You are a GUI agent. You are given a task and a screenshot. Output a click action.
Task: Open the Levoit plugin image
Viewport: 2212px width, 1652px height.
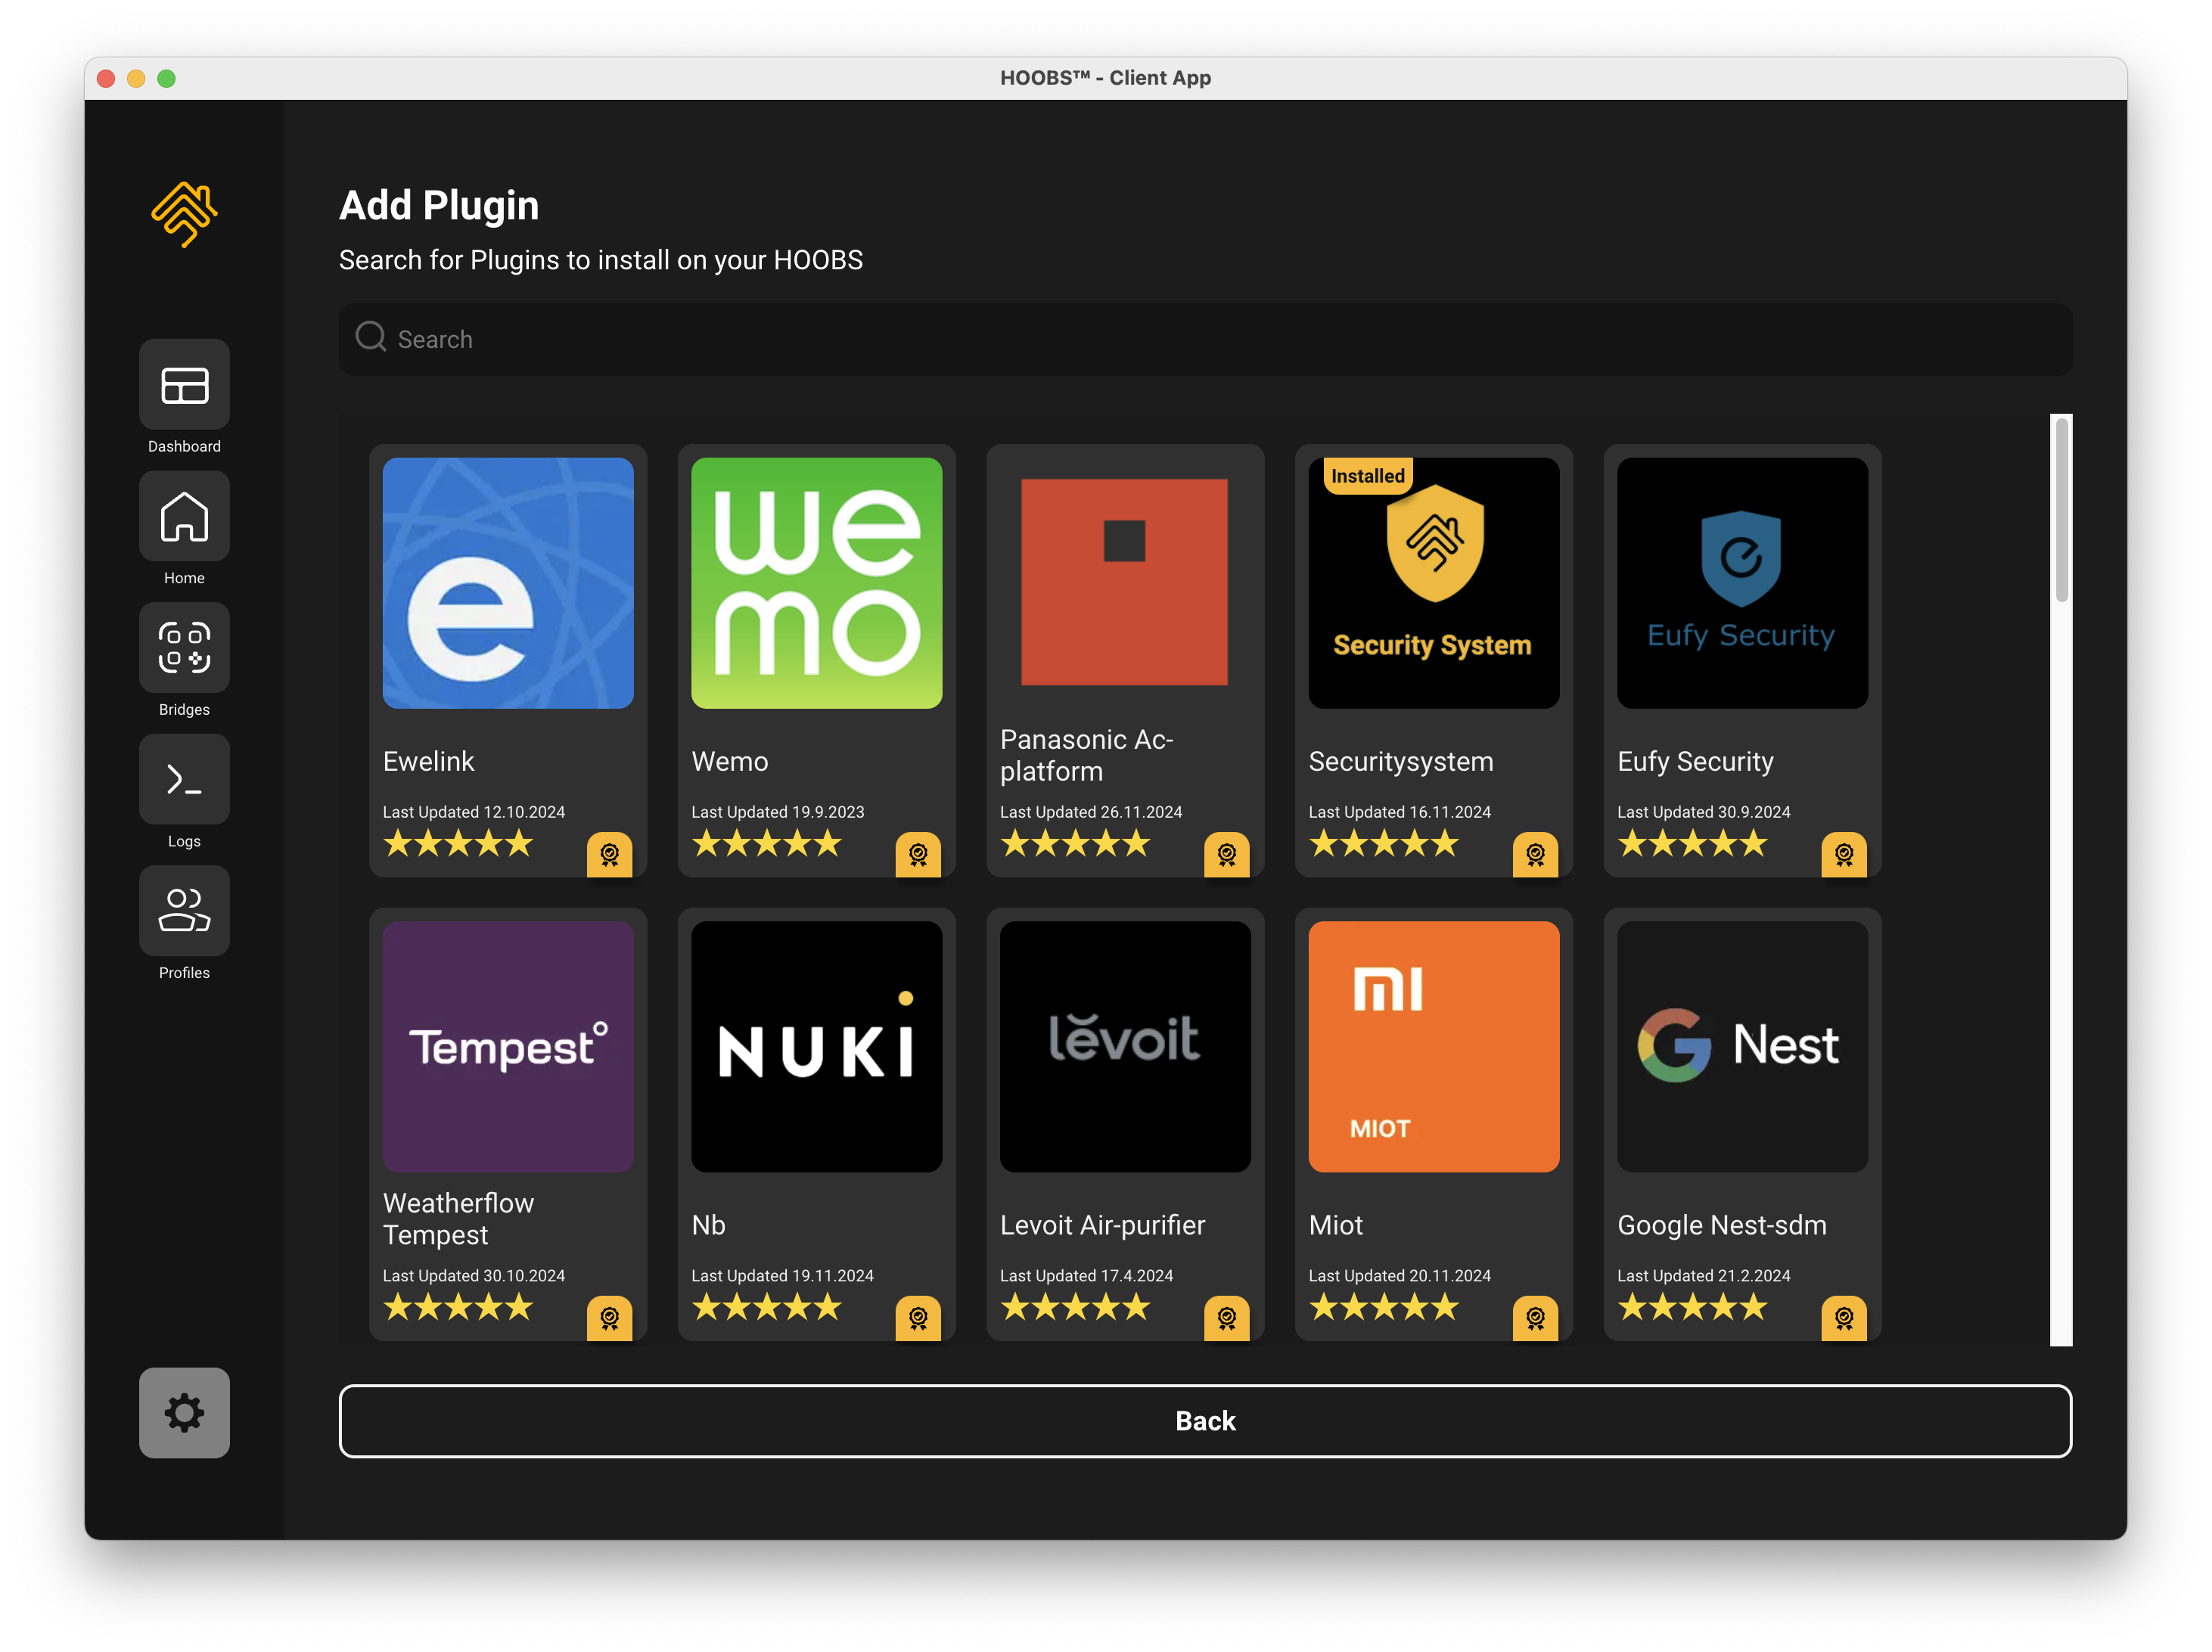point(1125,1047)
